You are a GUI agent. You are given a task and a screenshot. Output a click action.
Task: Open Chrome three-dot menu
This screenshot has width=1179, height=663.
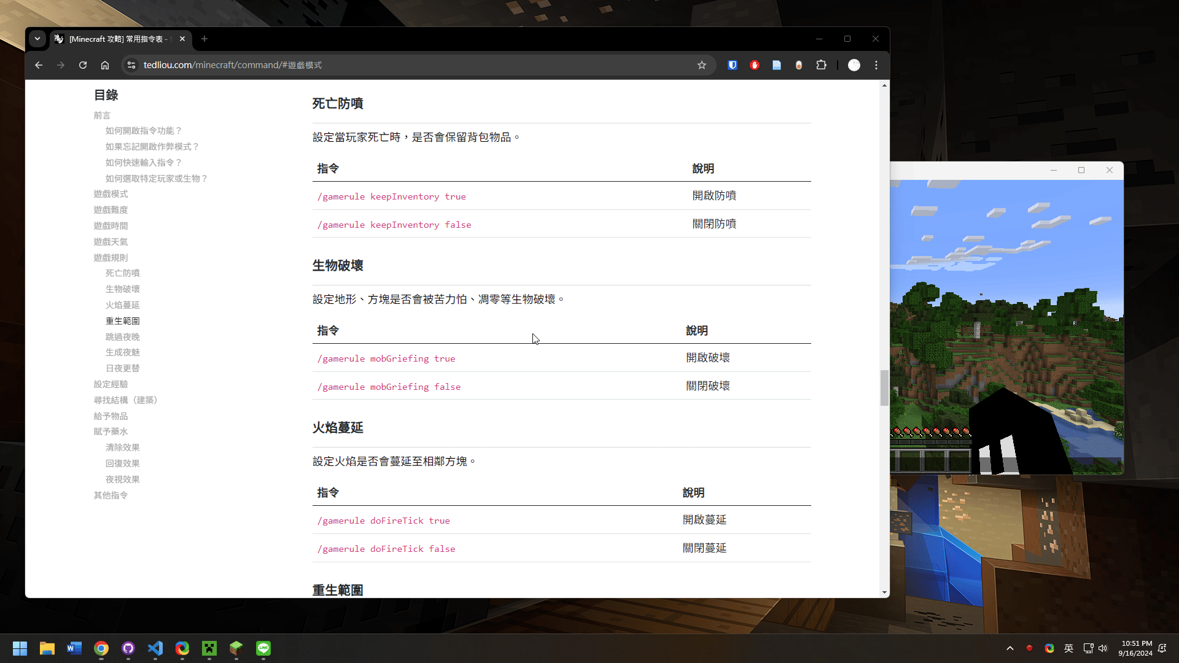pos(876,65)
